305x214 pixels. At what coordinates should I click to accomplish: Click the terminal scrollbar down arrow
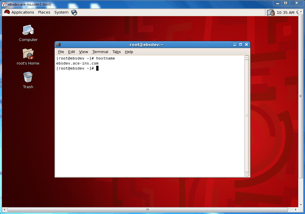tap(247, 174)
